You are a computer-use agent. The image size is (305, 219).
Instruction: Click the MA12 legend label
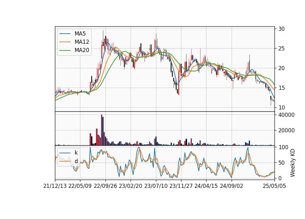pyautogui.click(x=82, y=42)
